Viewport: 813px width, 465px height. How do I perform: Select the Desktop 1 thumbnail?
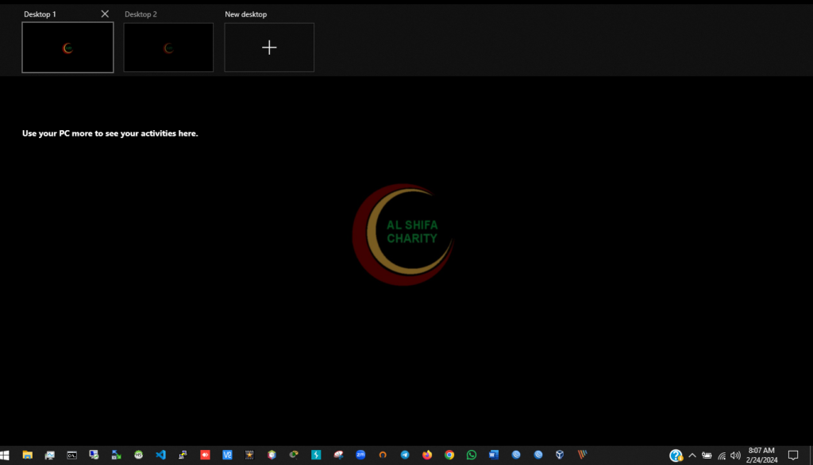point(67,48)
